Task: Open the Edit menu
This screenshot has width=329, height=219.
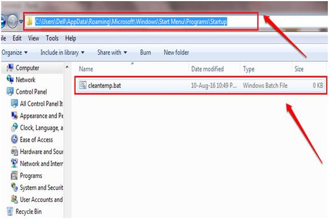Action: 17,38
